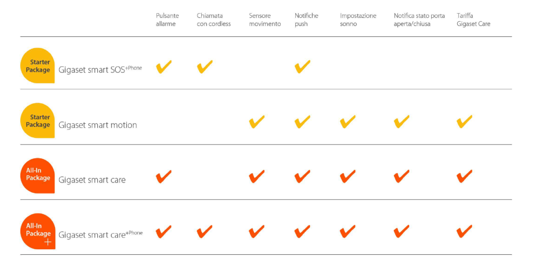
Task: Click Chiamata con cordless checkmark for smart SOS+Phone
Action: tap(204, 67)
